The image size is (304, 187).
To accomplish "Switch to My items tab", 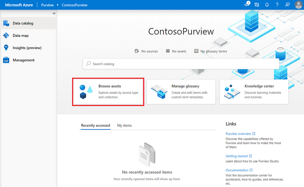I will (124, 125).
